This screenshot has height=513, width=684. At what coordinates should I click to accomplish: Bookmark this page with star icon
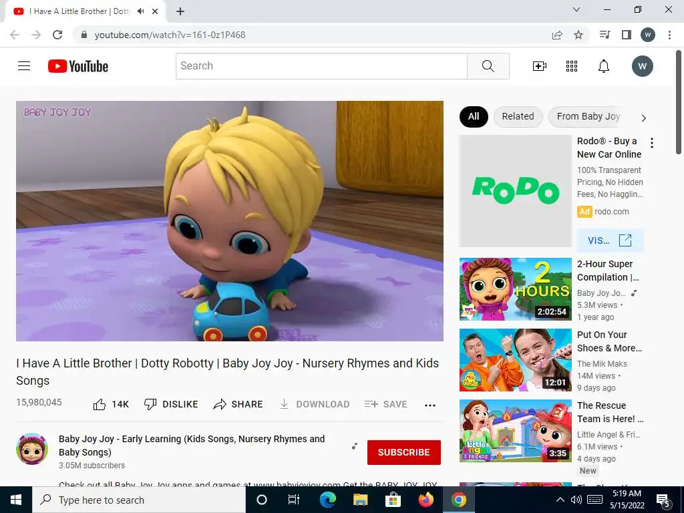(x=578, y=35)
